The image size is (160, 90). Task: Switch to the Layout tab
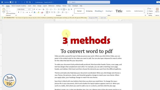click(45, 6)
